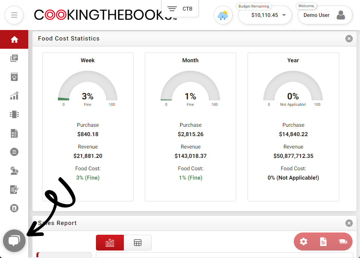Click the chef hat recipe book icon
360x258 pixels.
14,77
